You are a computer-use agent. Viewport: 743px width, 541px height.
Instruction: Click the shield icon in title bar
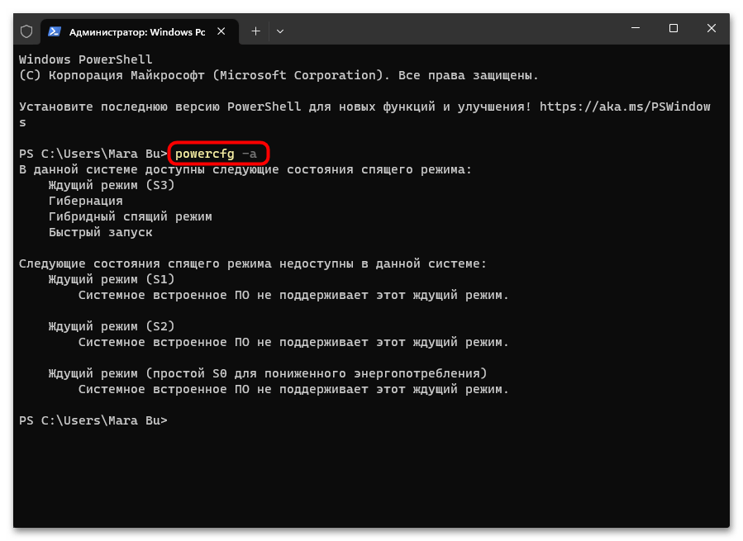pos(26,31)
